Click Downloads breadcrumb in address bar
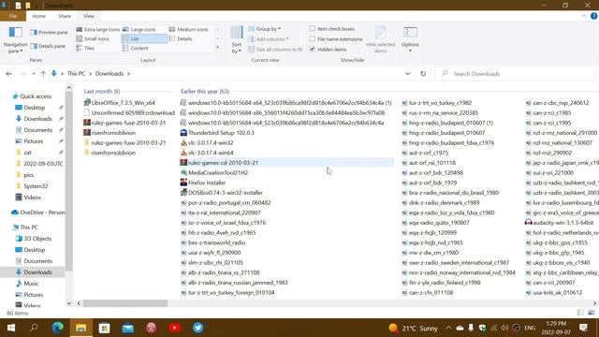599x337 pixels. [110, 73]
